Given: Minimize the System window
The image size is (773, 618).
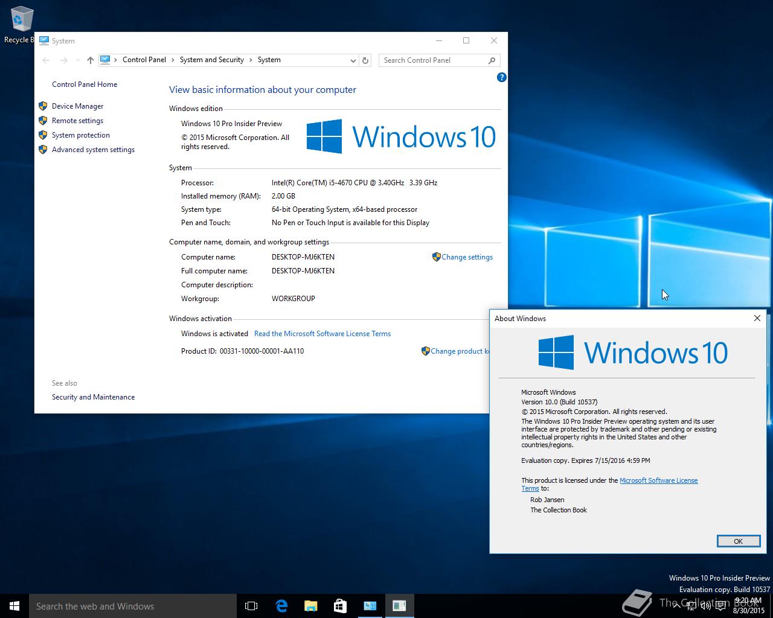Looking at the screenshot, I should tap(438, 40).
